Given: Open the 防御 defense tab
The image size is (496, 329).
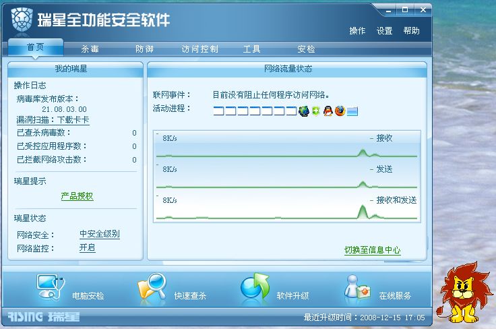Looking at the screenshot, I should [x=145, y=49].
